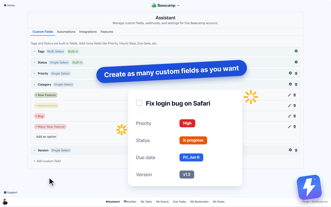Open My Bookmarks in the bottom bar
Screen dimensions: 331x207
(x=199, y=202)
